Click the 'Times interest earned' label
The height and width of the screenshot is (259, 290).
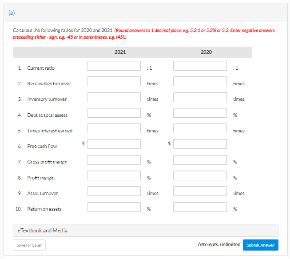[50, 131]
